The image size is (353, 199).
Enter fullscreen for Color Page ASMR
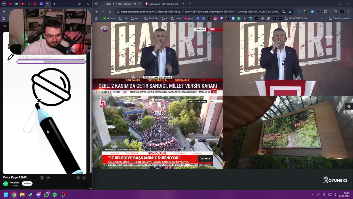click(x=84, y=178)
